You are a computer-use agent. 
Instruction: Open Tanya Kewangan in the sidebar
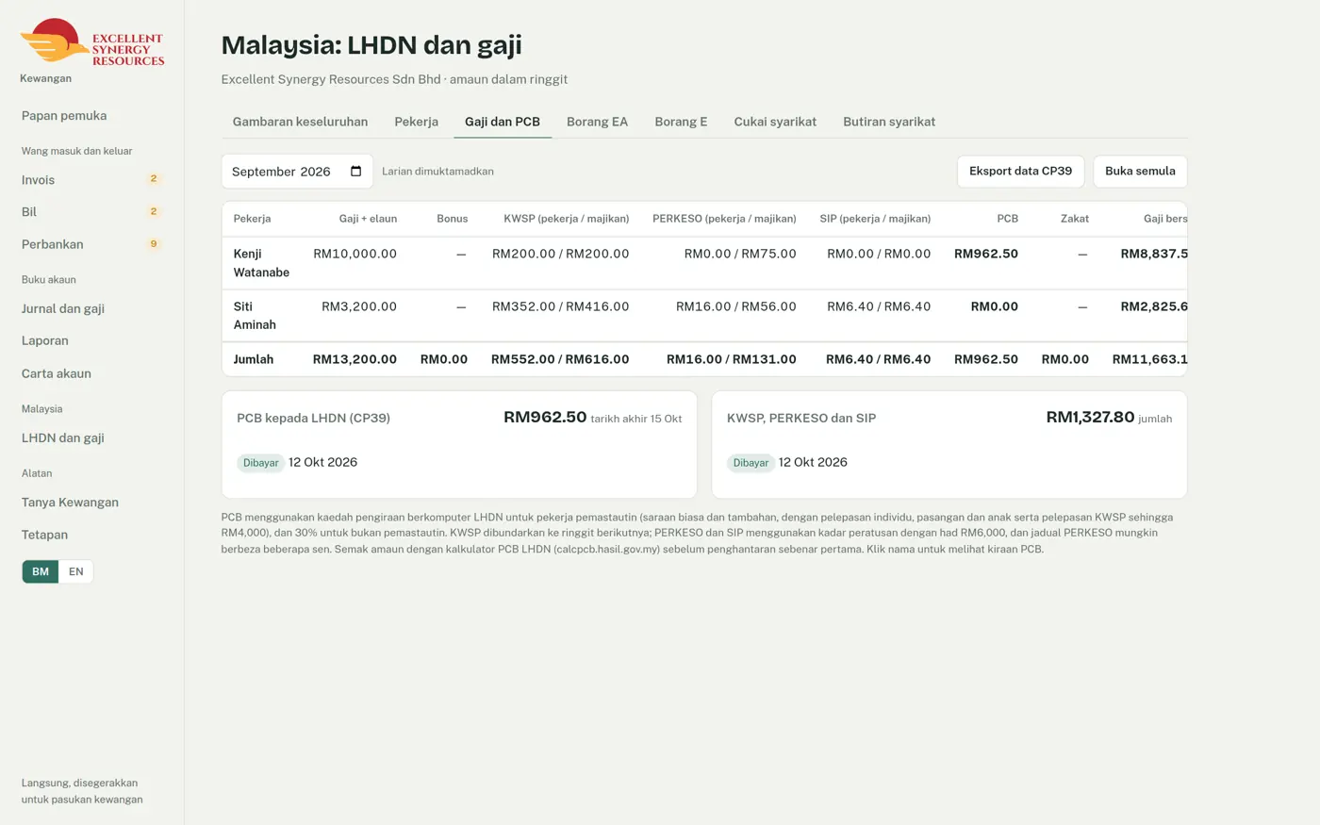click(92, 503)
